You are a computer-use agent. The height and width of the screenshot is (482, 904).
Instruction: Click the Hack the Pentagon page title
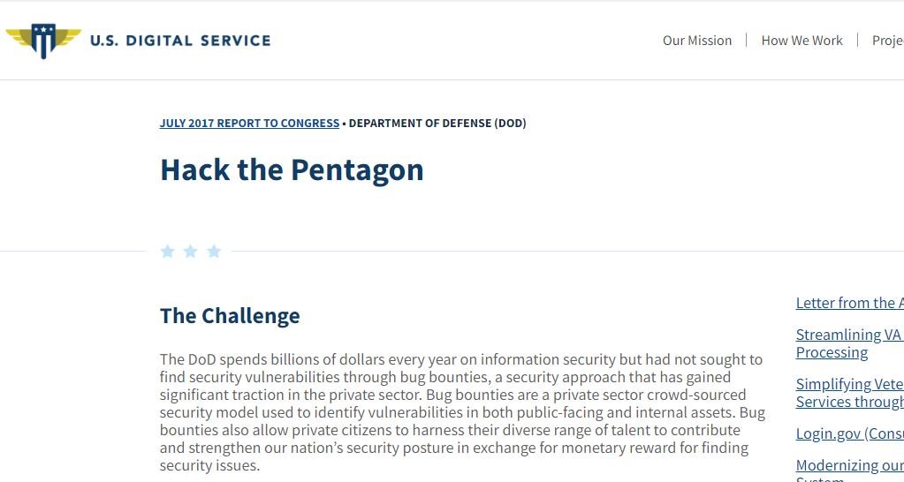point(292,169)
